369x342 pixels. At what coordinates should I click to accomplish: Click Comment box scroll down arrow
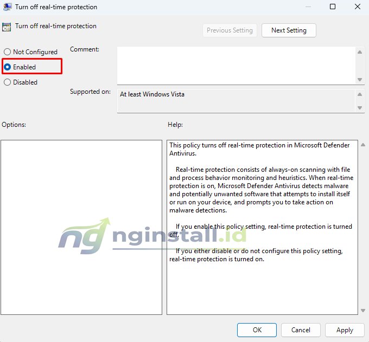pos(360,80)
